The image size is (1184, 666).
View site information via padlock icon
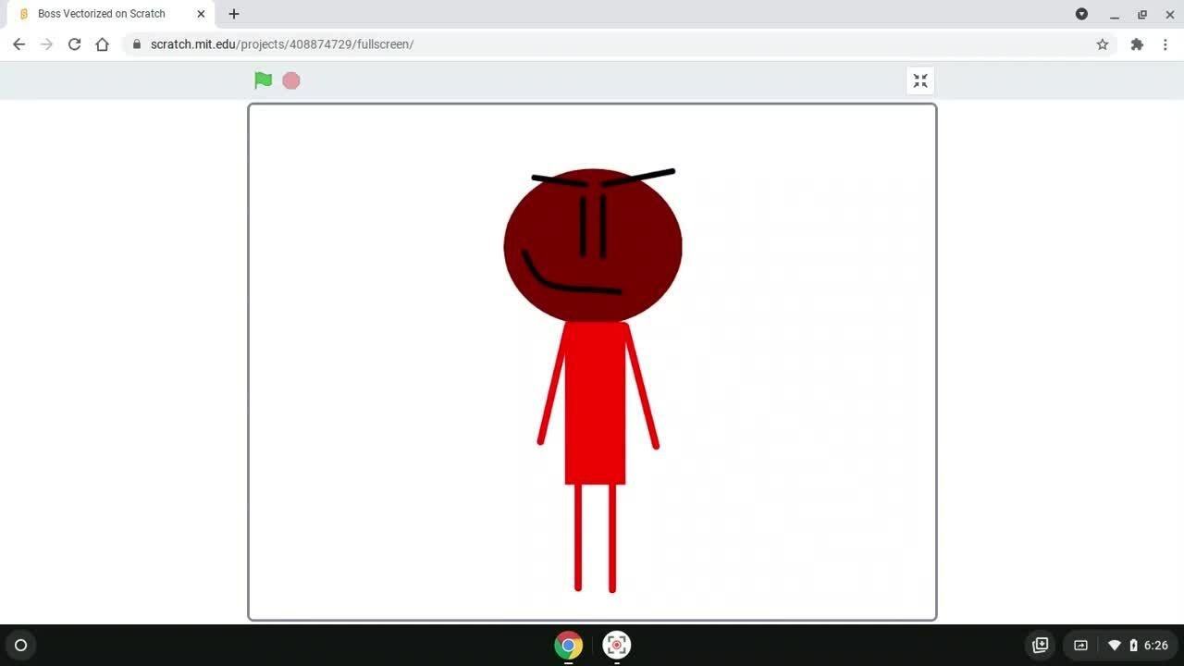click(x=137, y=44)
